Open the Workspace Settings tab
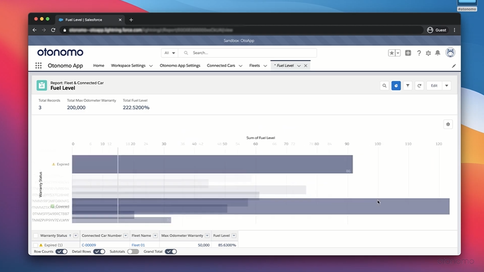This screenshot has width=484, height=272. [x=128, y=65]
